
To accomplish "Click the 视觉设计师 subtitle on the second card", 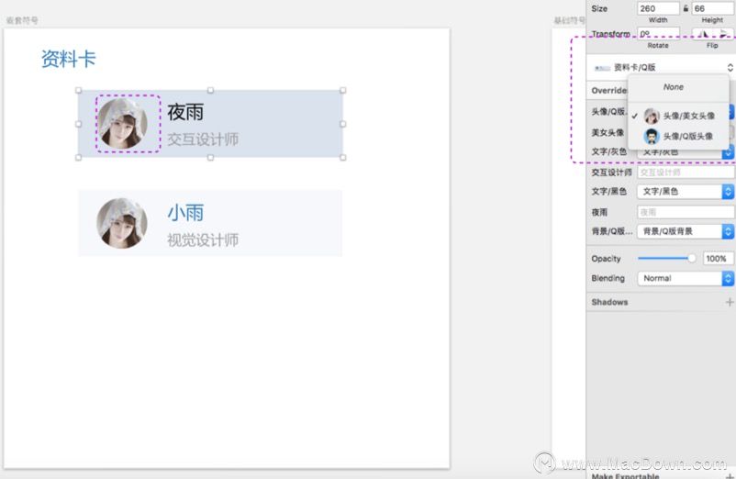I will [203, 239].
